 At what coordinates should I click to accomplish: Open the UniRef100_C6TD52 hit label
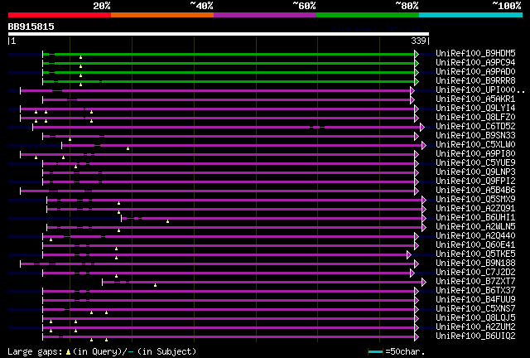coord(475,127)
